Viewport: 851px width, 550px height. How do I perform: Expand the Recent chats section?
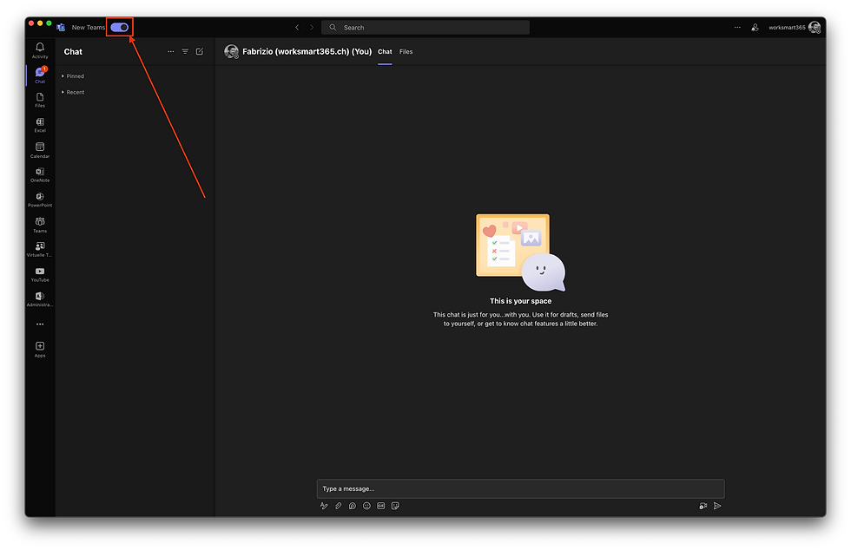pos(73,92)
